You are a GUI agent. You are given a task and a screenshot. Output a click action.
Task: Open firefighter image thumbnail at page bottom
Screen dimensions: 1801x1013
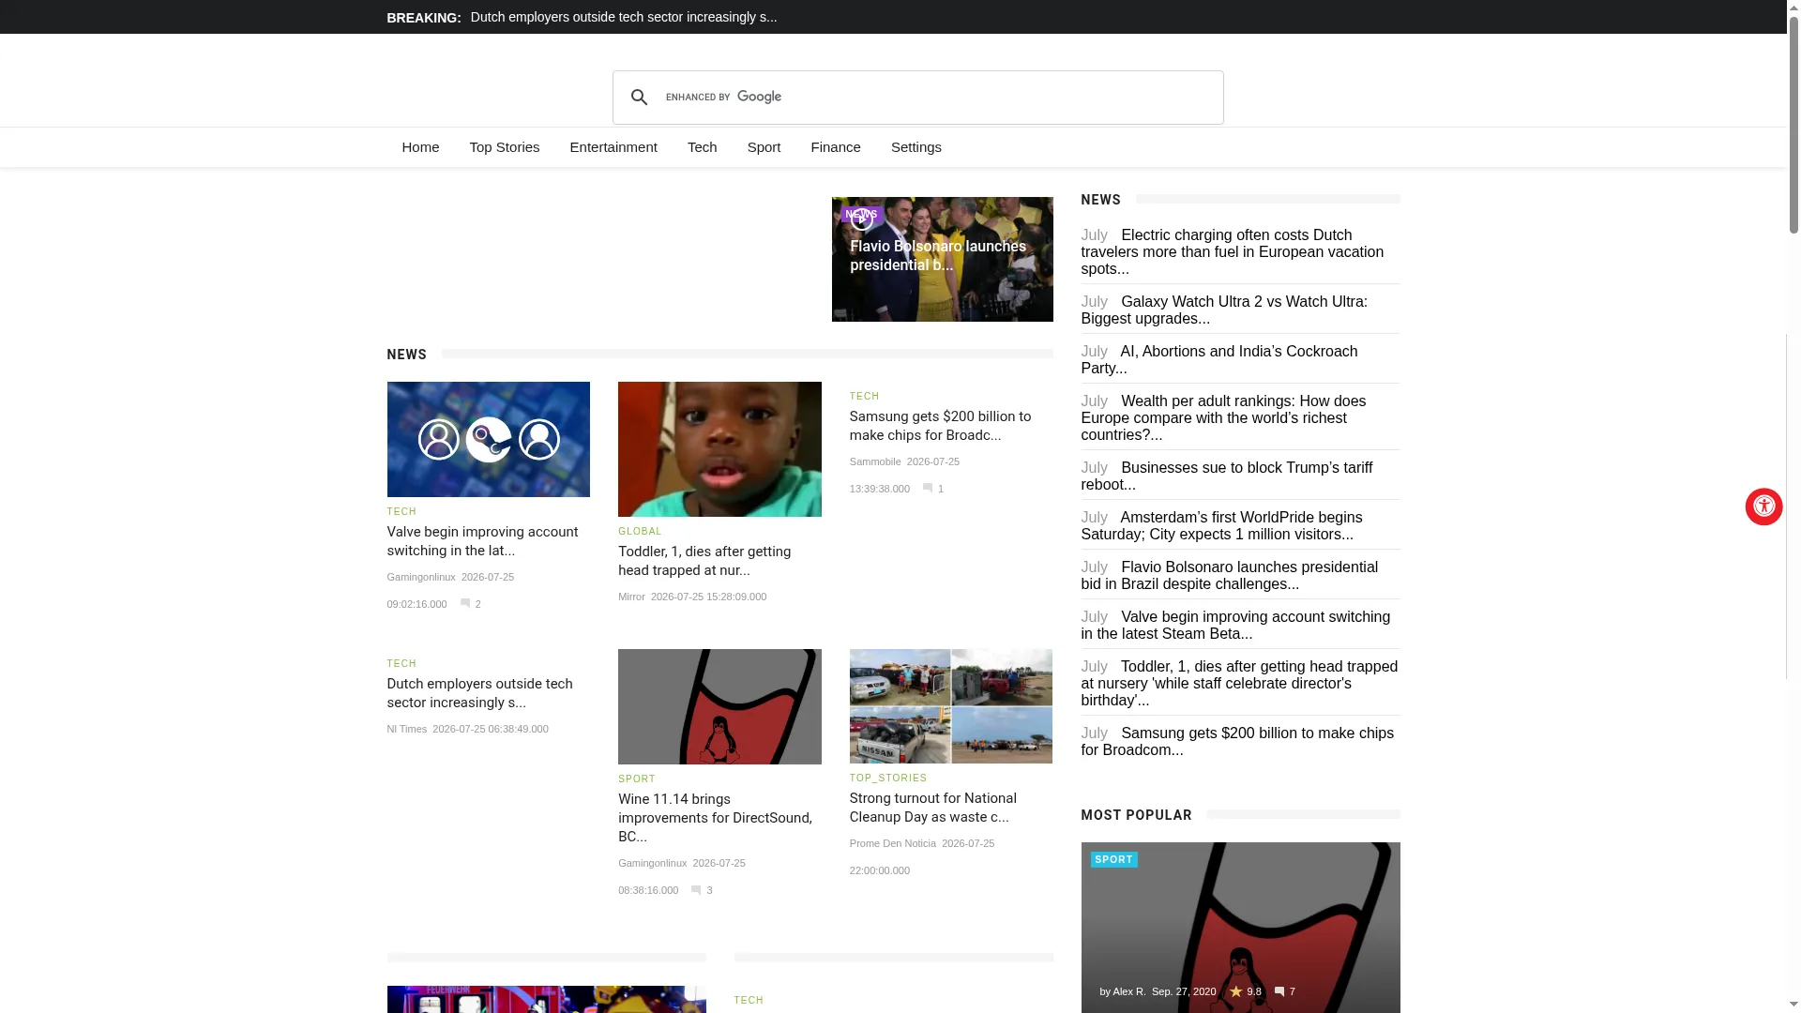click(x=546, y=999)
